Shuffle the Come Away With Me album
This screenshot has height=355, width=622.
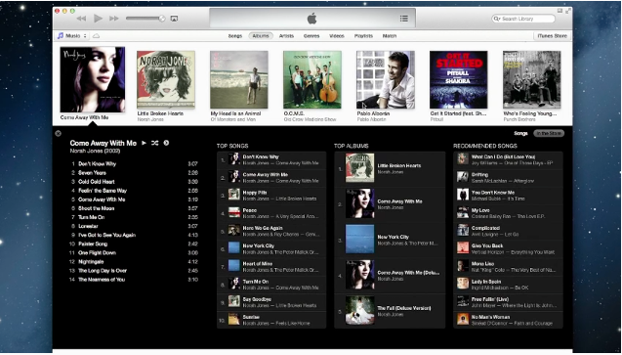pyautogui.click(x=154, y=143)
